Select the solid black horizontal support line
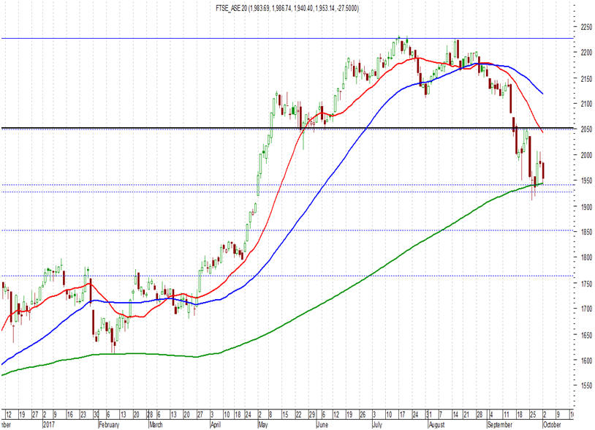Image resolution: width=595 pixels, height=430 pixels. pyautogui.click(x=287, y=128)
